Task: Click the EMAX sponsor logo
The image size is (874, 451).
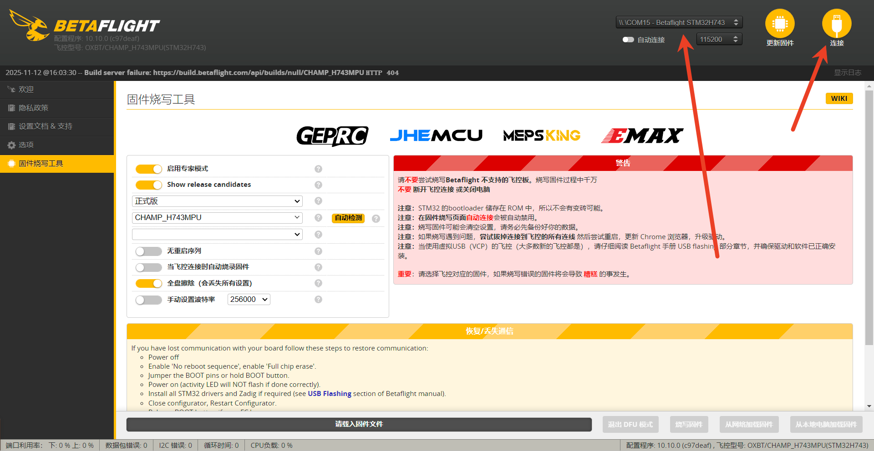Action: coord(642,135)
